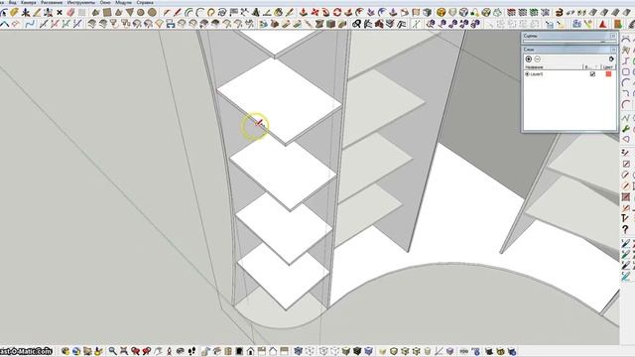Click the Zoom Extents icon in the bottom toolbar
Viewport: 635px width, 357px height.
point(123,351)
